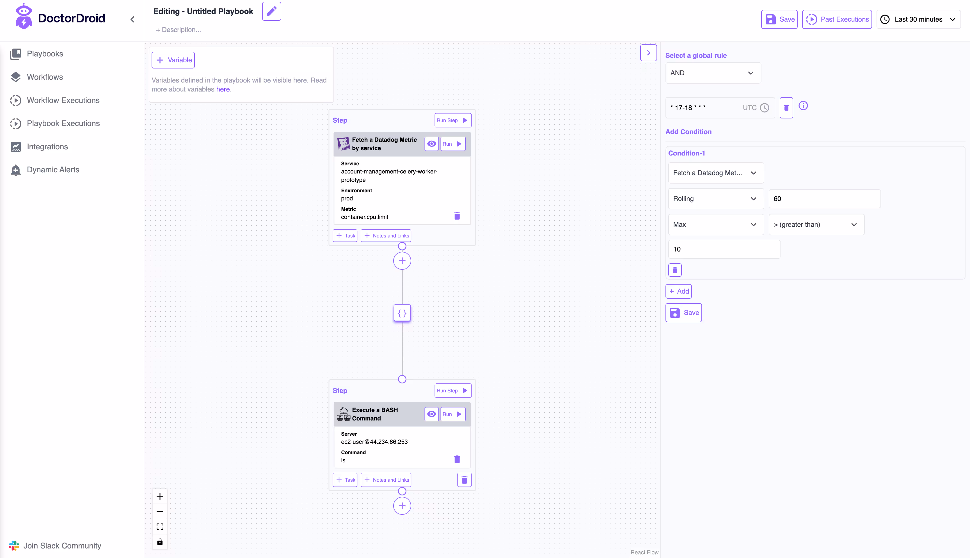Image resolution: width=970 pixels, height=558 pixels.
Task: Open the Rolling window type dropdown
Action: [716, 198]
